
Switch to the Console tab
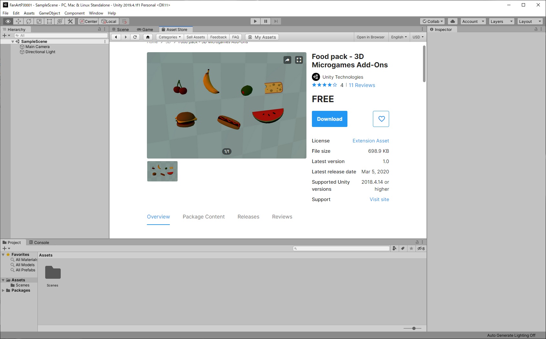[x=39, y=242]
